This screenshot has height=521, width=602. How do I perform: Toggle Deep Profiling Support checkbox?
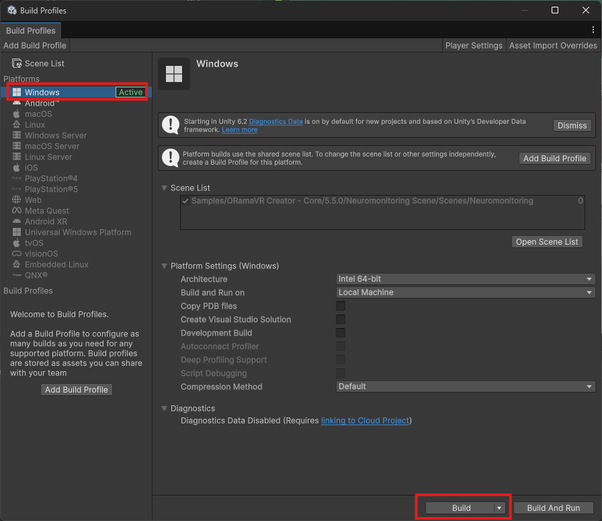click(341, 360)
